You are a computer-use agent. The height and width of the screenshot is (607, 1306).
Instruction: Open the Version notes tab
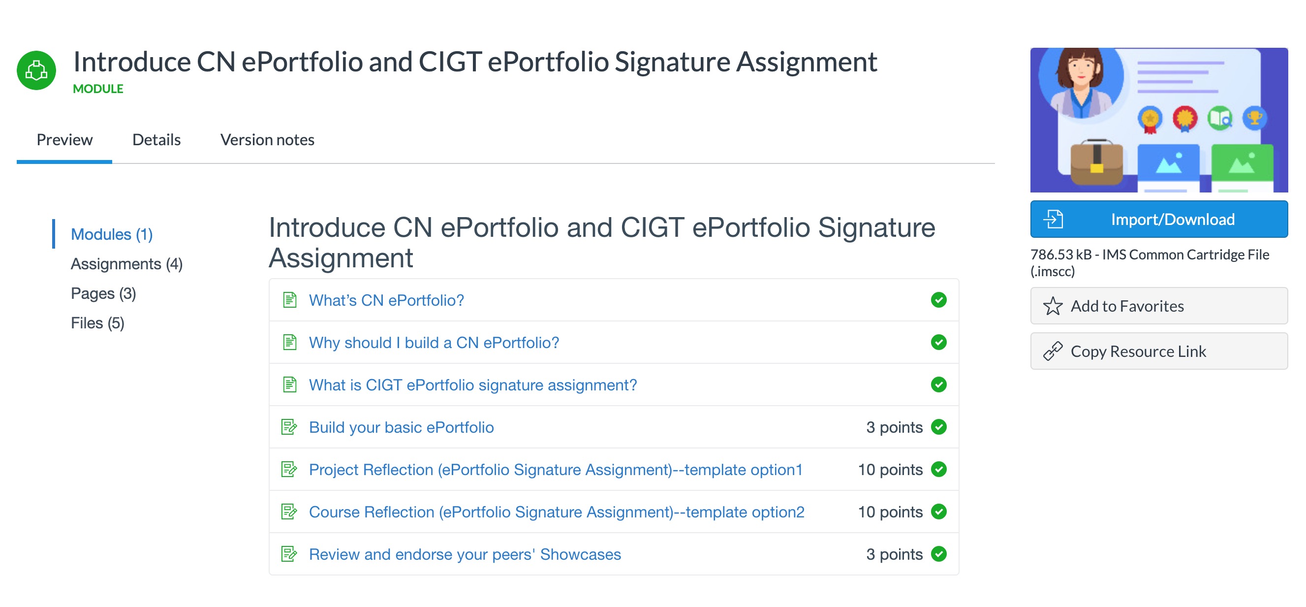[x=267, y=139]
